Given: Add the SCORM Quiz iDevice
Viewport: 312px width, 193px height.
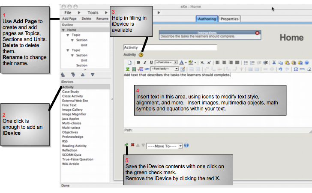Looking at the screenshot, I should point(72,155).
